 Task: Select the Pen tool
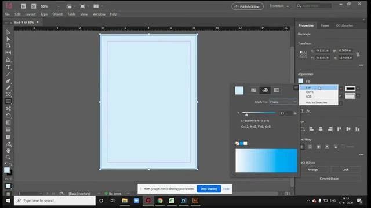tap(8, 81)
